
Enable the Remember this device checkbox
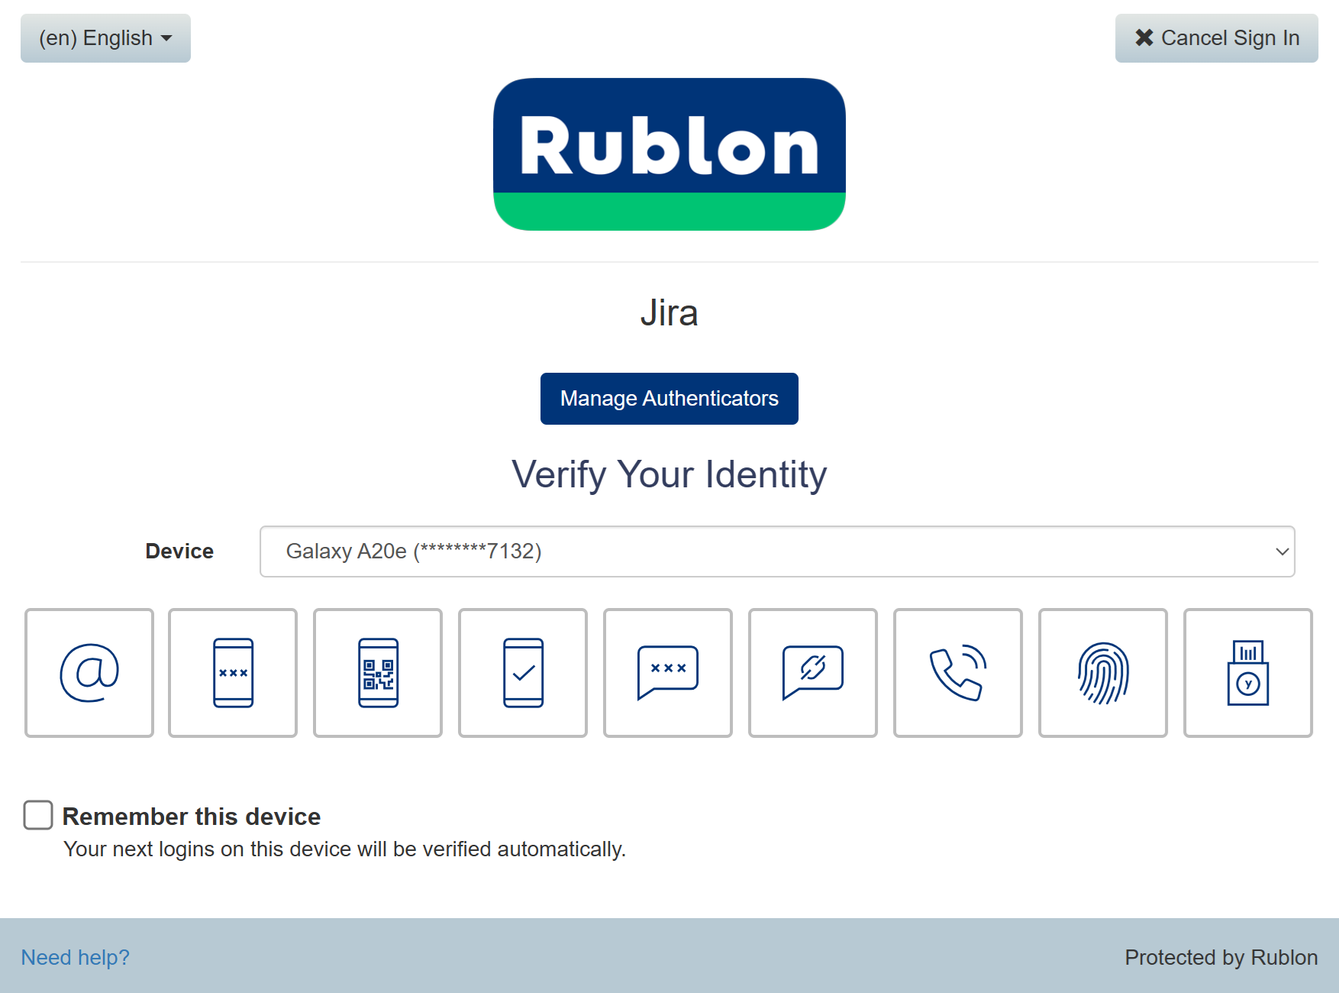[38, 815]
